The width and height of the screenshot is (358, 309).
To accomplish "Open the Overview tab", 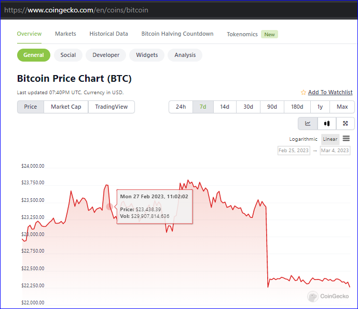I will tap(29, 34).
